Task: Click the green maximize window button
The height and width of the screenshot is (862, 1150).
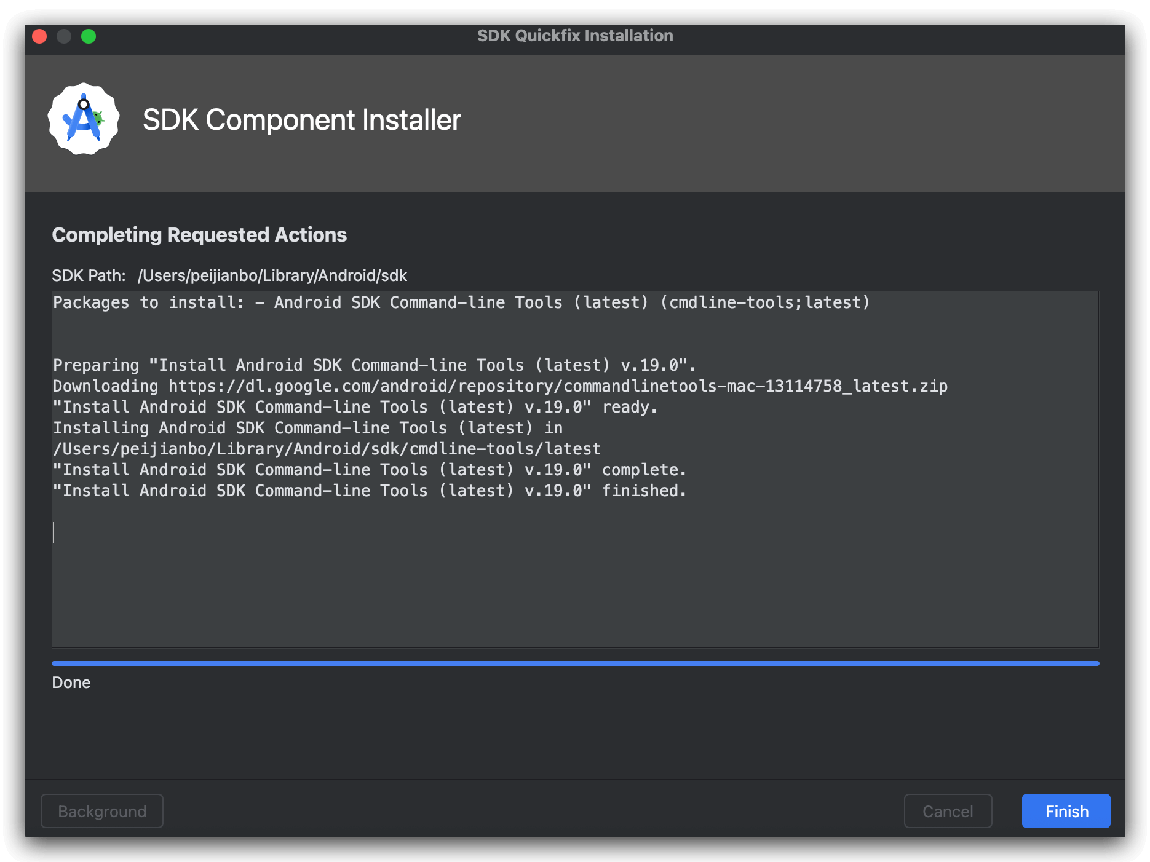Action: (x=89, y=36)
